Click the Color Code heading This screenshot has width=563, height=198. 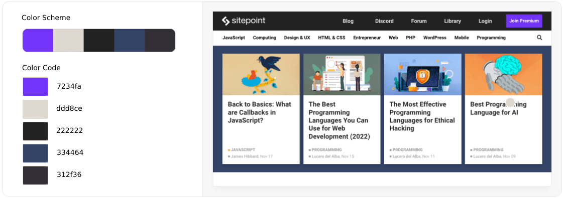point(41,68)
